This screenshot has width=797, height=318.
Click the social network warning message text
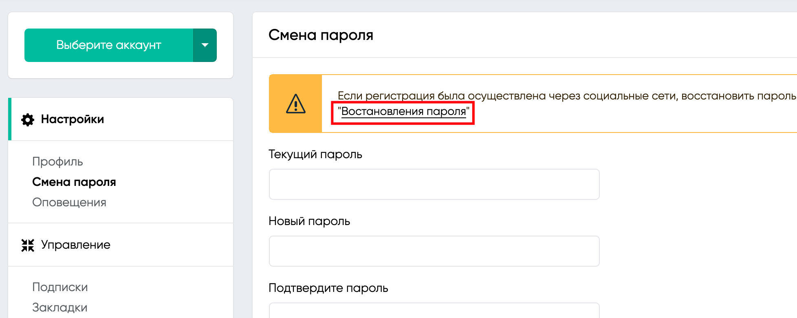pyautogui.click(x=567, y=96)
